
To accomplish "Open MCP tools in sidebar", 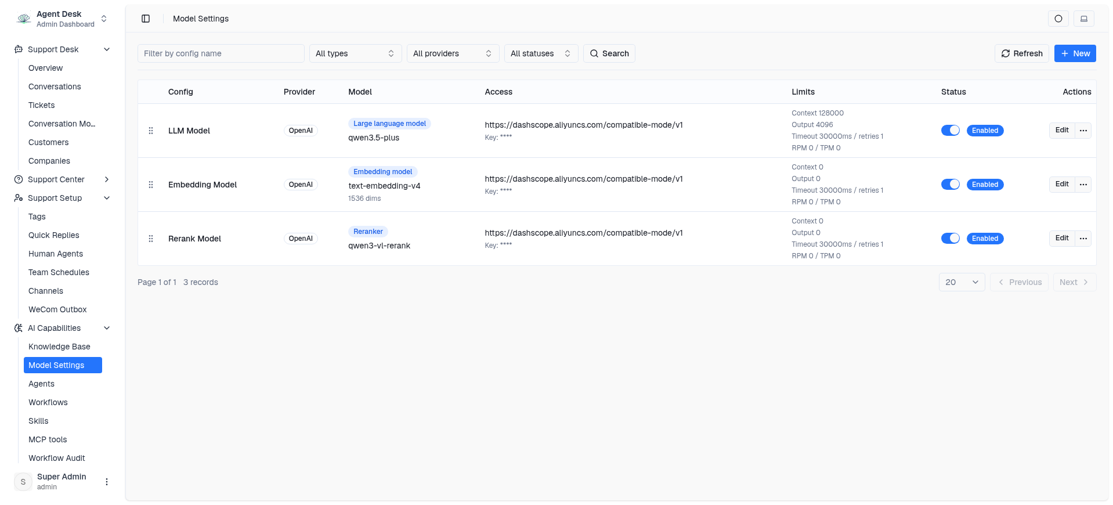I will (63, 439).
